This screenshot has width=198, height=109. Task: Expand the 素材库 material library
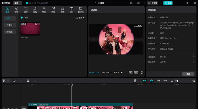(x=10, y=32)
